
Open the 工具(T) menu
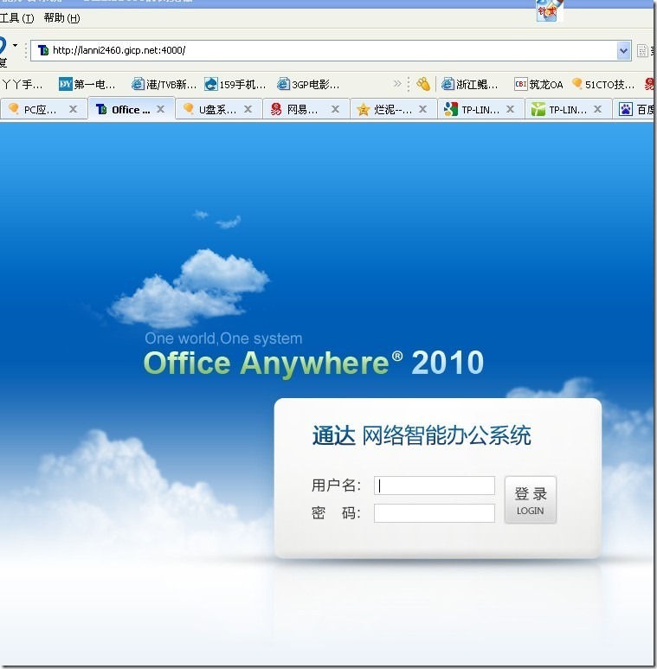pos(16,18)
